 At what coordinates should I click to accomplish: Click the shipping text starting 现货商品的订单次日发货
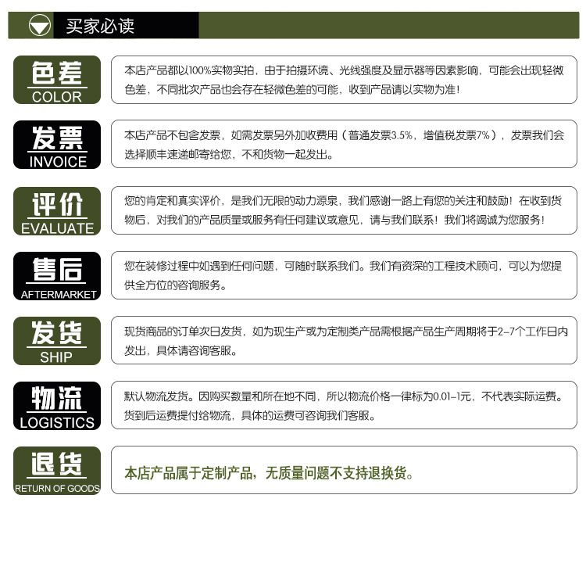346,341
